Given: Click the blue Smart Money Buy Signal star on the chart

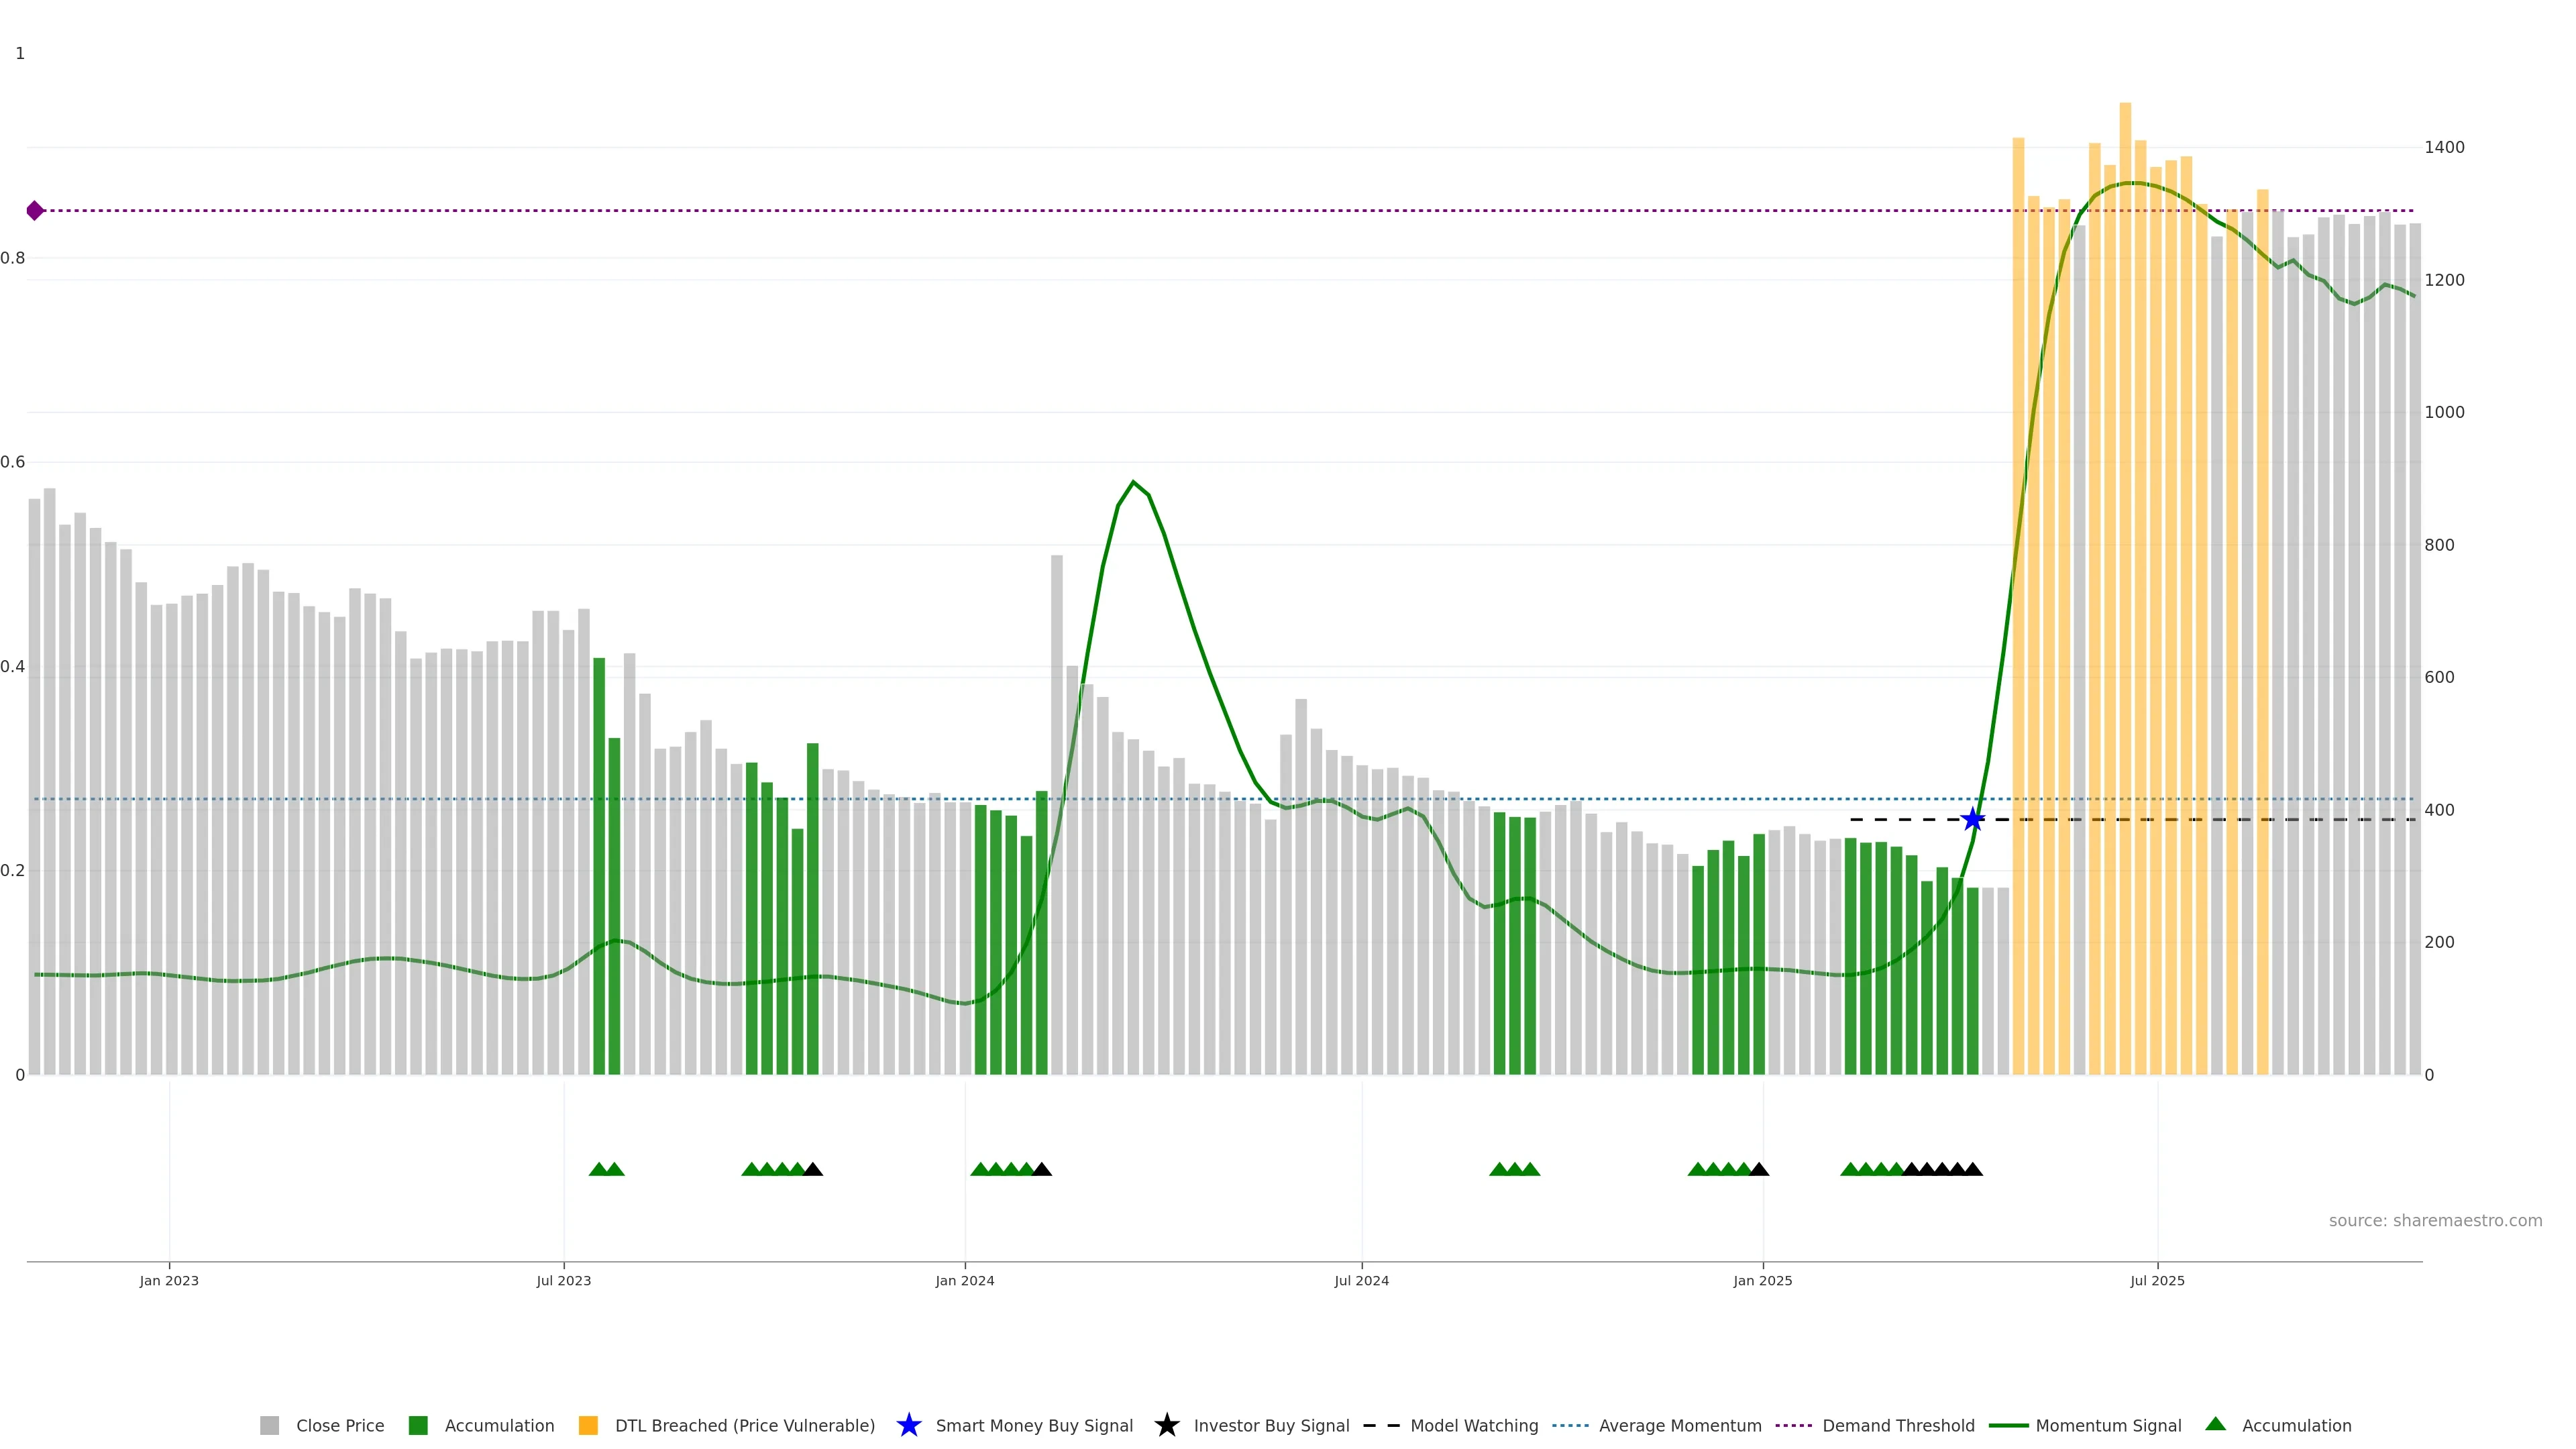Looking at the screenshot, I should (1972, 820).
